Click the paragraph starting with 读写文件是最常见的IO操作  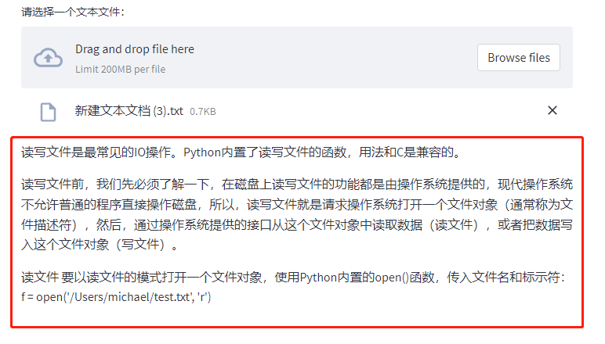[x=241, y=152]
